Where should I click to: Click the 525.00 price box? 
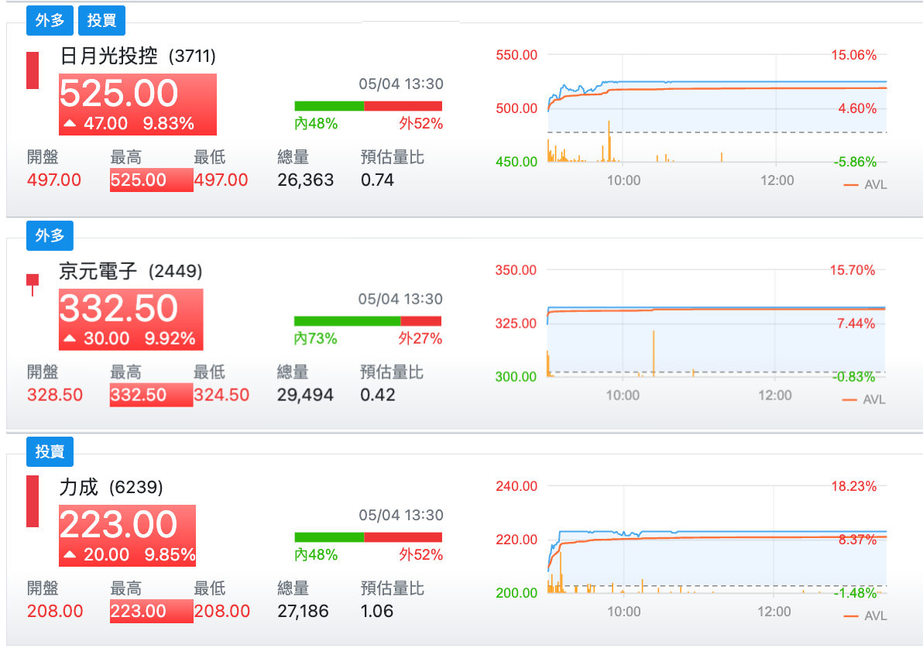click(x=138, y=105)
